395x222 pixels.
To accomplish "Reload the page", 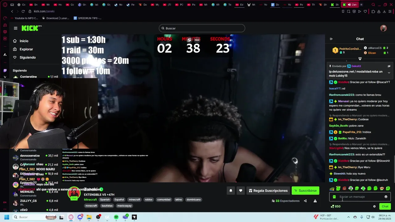I will [23, 11].
